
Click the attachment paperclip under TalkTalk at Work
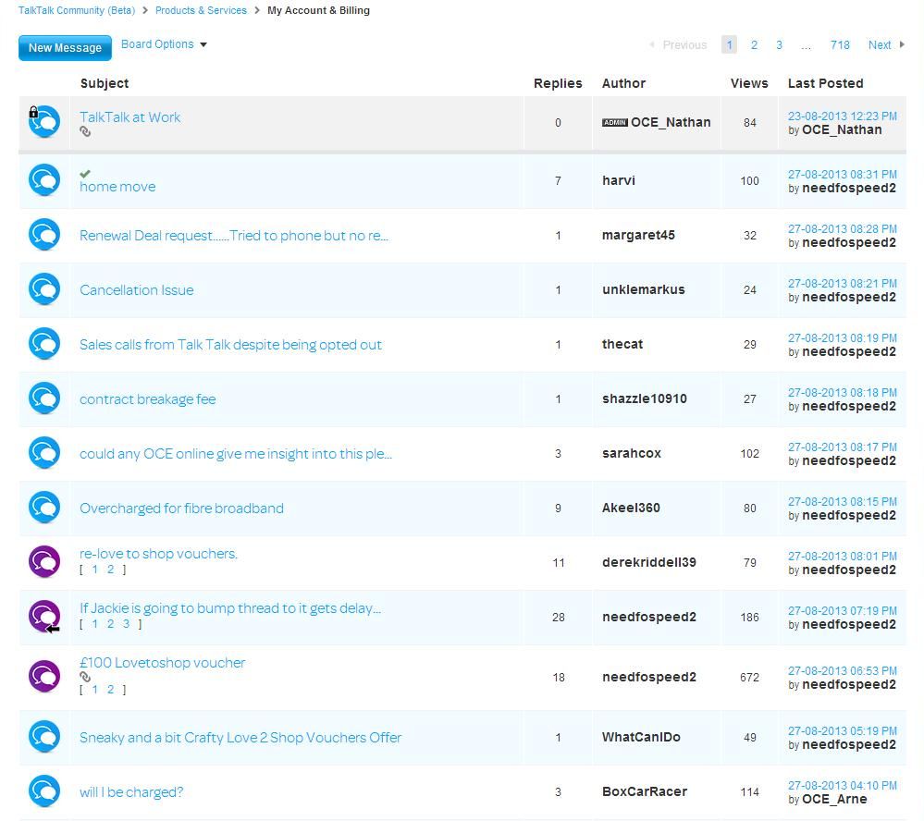tap(85, 132)
